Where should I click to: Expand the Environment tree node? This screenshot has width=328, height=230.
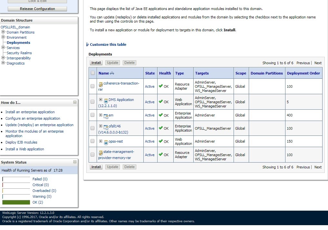tap(3, 37)
